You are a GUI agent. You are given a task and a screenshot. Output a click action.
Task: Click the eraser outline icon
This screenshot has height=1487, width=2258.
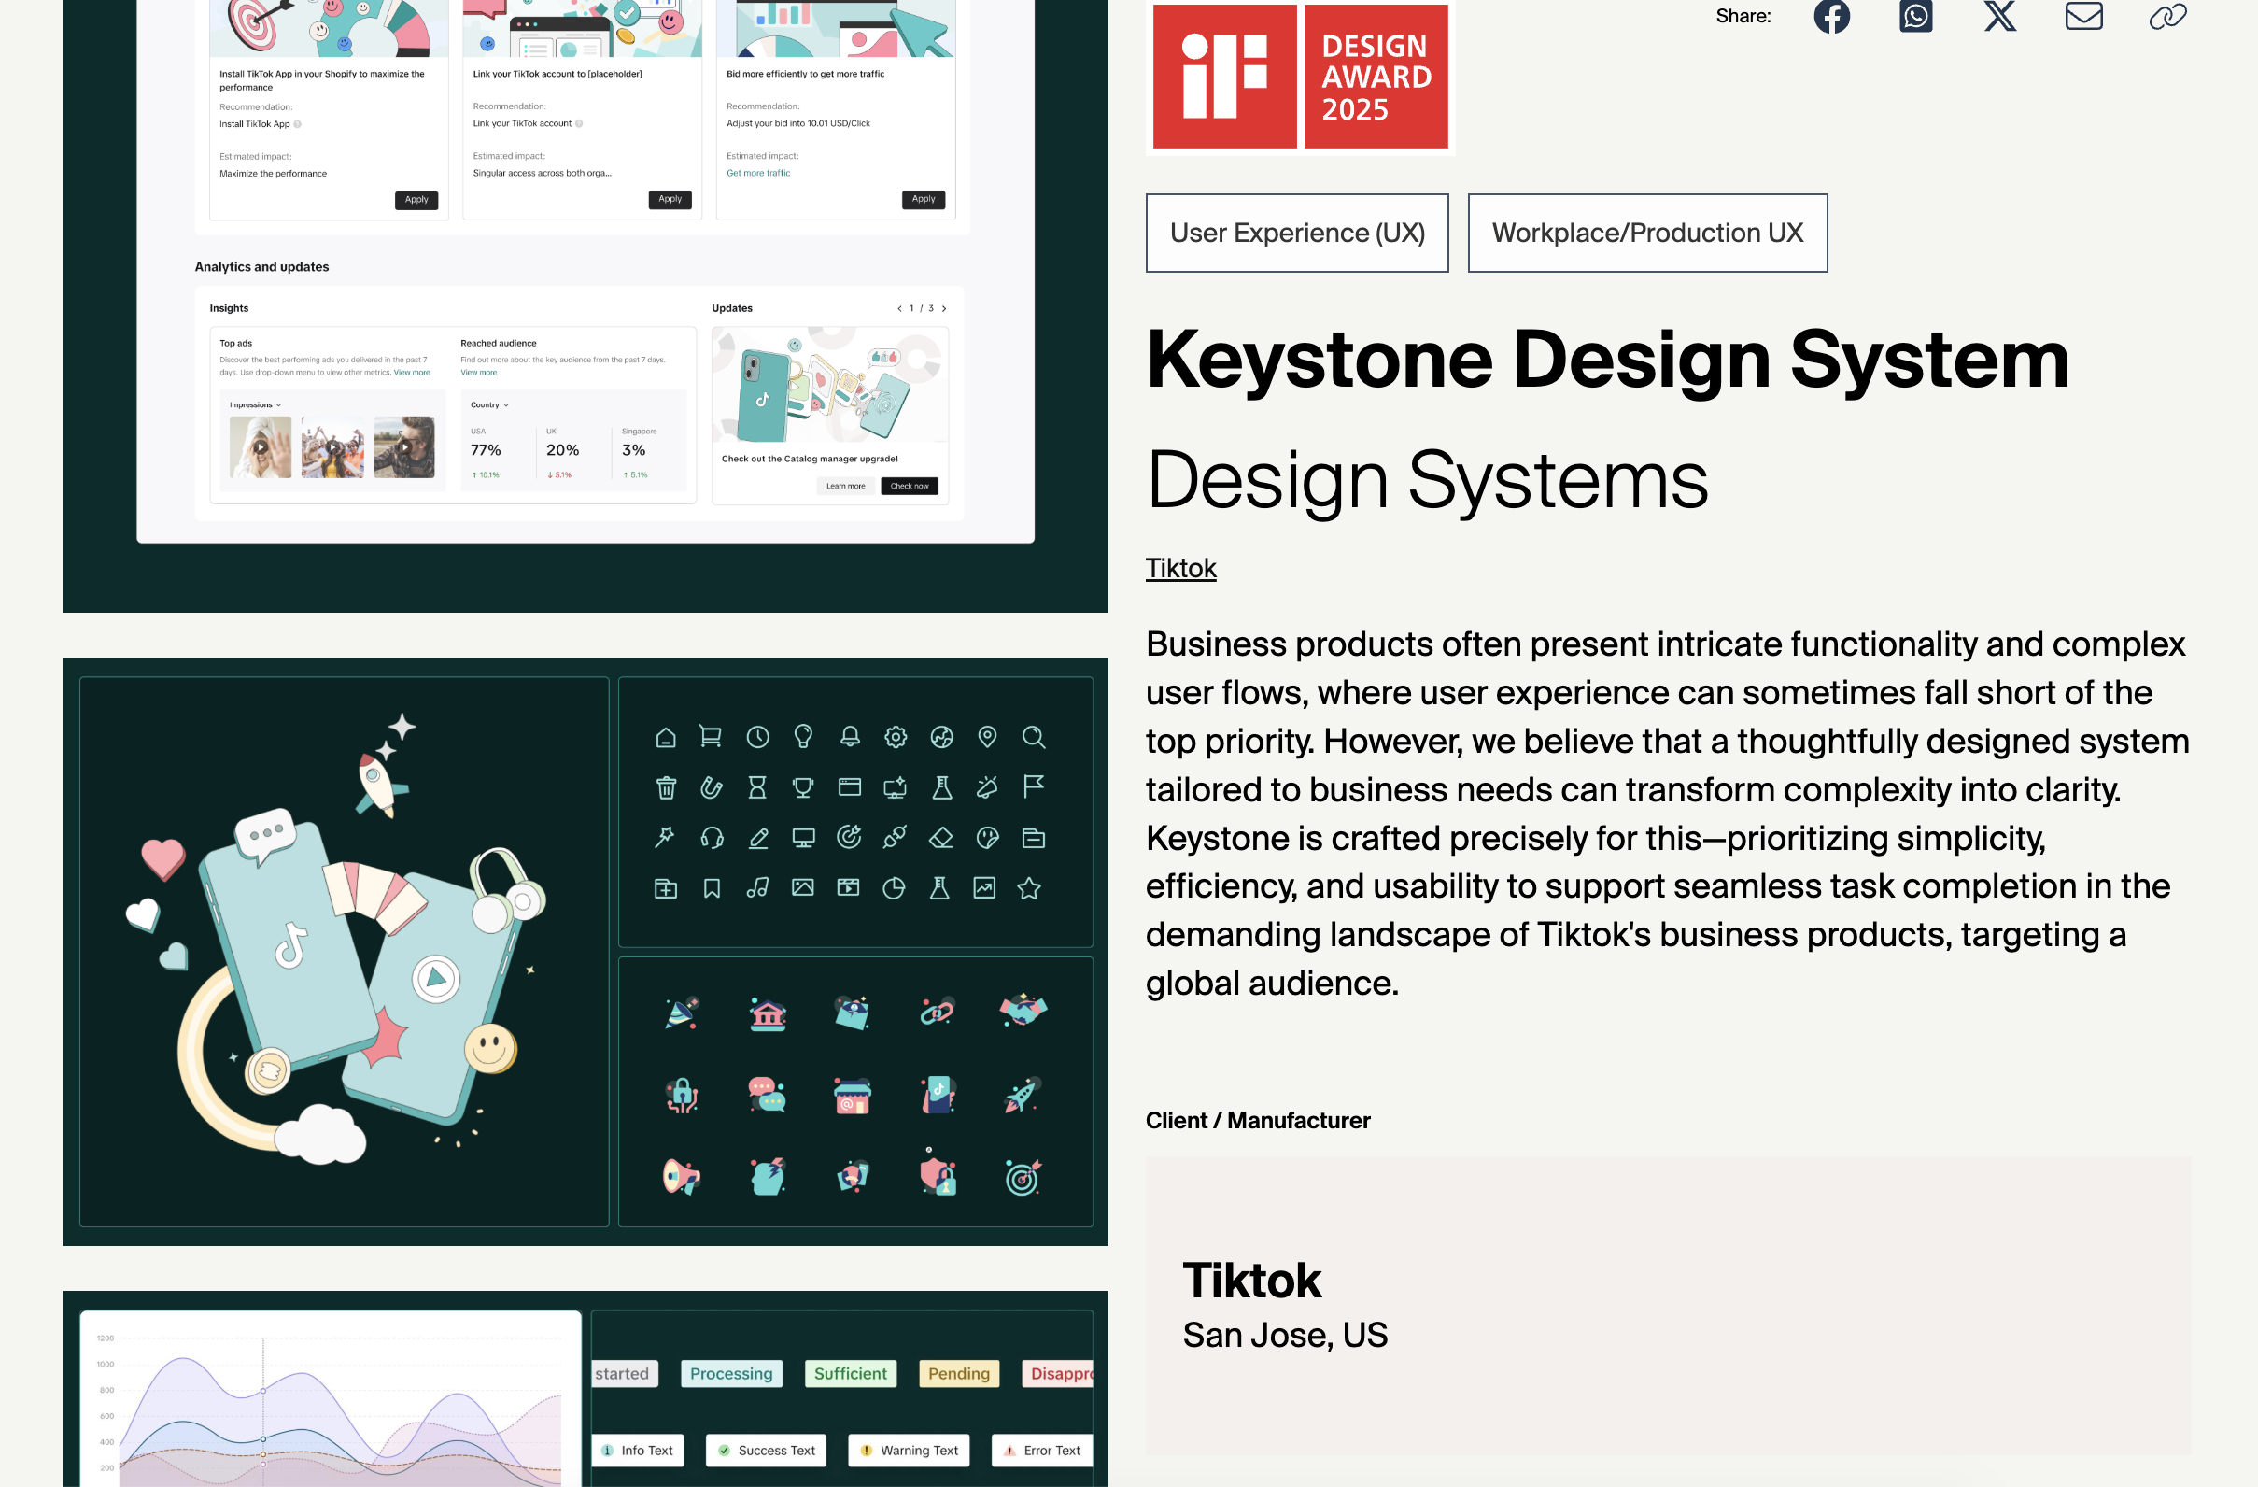[x=941, y=838]
